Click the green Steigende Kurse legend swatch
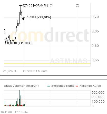The height and width of the screenshot is (114, 107). tap(48, 86)
